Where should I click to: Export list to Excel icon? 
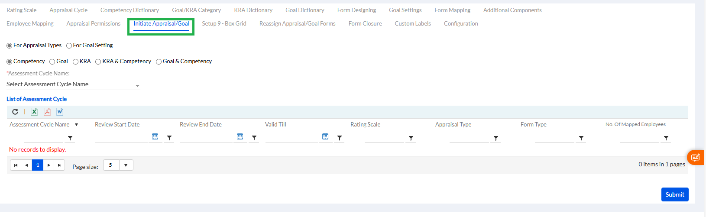click(34, 112)
